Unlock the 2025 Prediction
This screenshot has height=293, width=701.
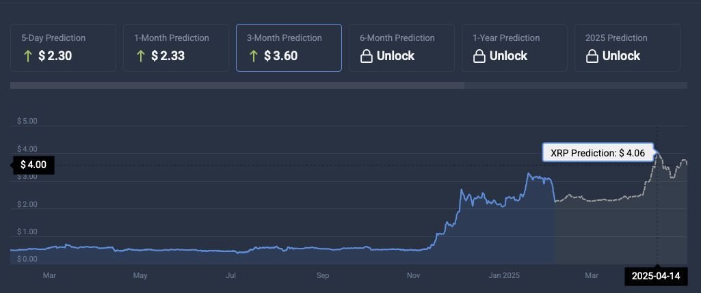click(x=627, y=48)
